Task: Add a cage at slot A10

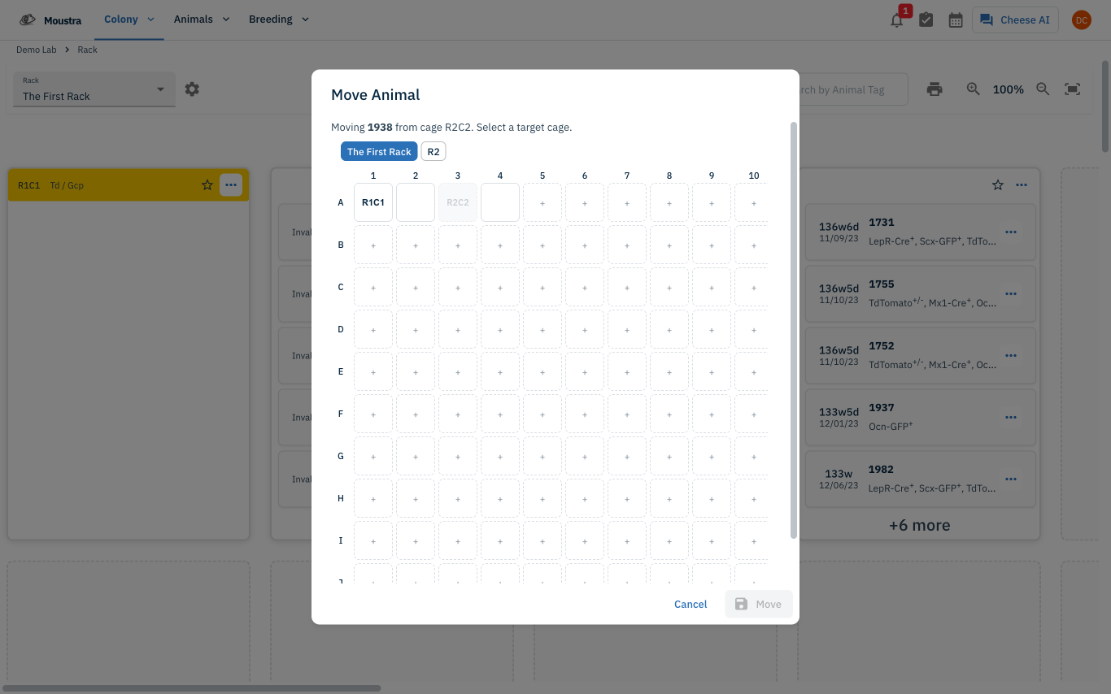Action: [752, 202]
